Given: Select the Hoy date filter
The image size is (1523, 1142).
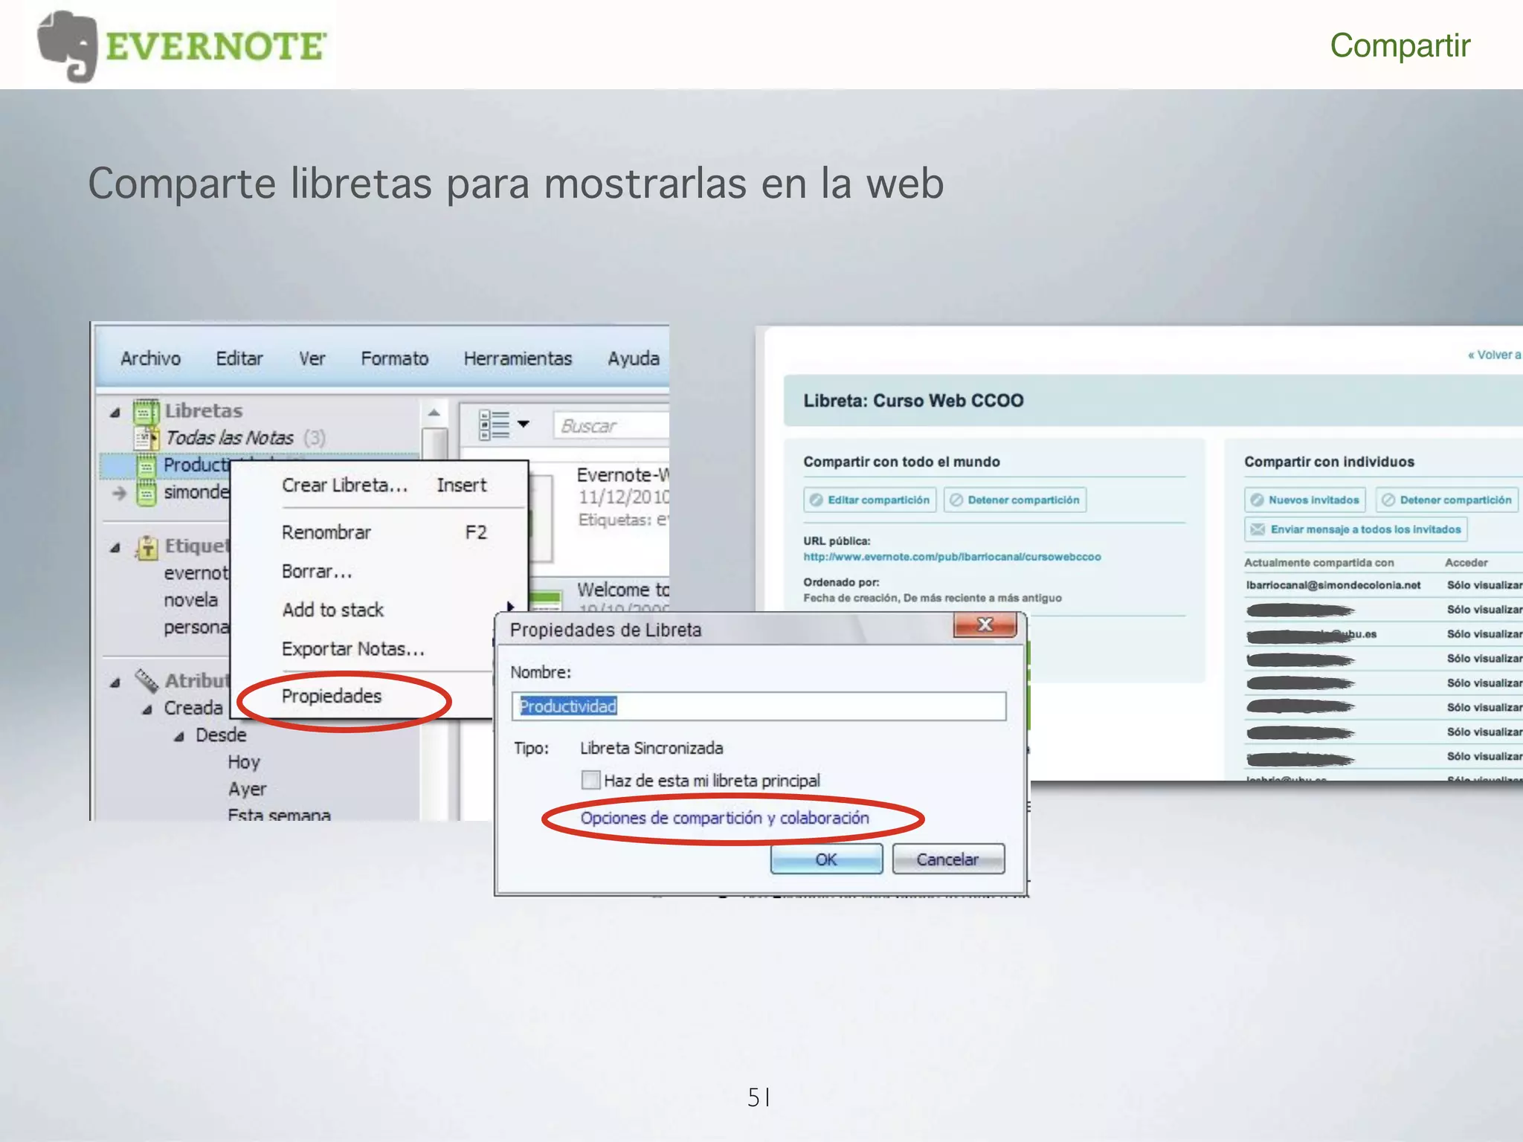Looking at the screenshot, I should 244,762.
